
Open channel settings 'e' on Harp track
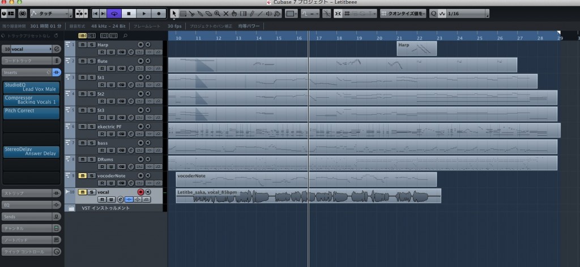coord(131,52)
